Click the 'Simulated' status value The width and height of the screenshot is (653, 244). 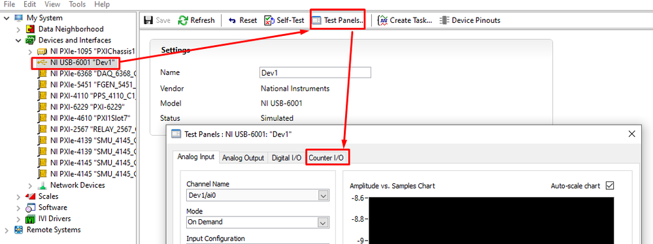click(x=277, y=118)
